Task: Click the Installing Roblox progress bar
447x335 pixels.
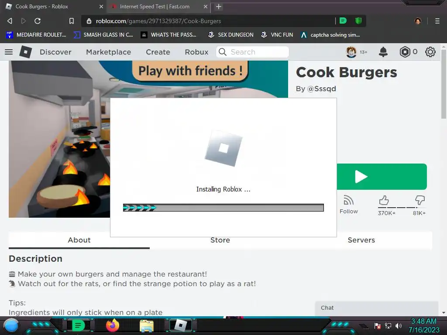Action: coord(223,208)
